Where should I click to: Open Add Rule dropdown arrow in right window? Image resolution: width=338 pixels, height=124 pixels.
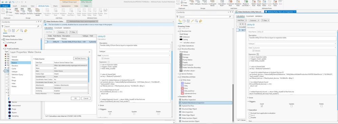(246, 20)
